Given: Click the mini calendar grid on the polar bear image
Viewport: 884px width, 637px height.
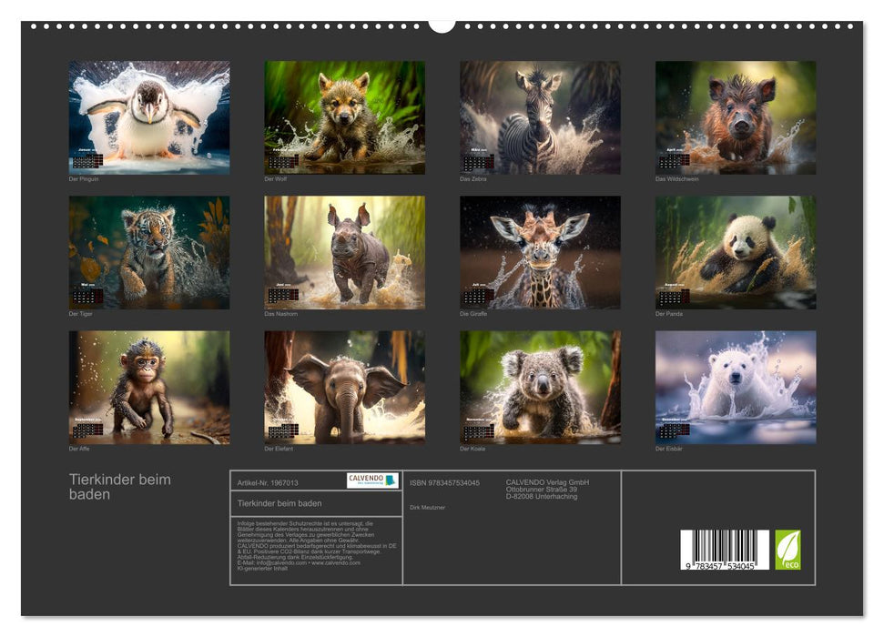Looking at the screenshot, I should coord(675,430).
